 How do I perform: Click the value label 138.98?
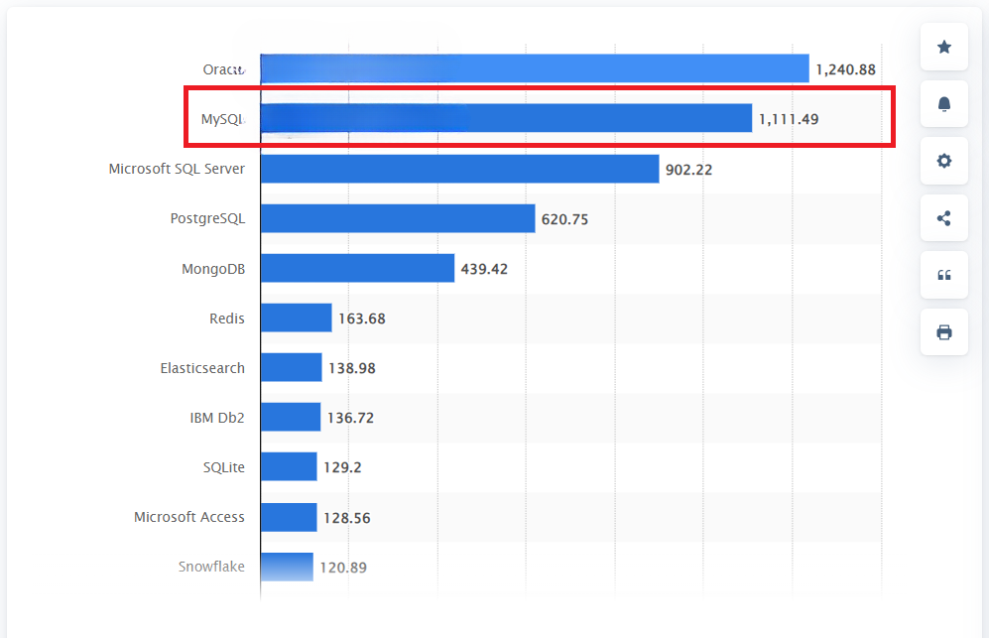click(x=352, y=368)
